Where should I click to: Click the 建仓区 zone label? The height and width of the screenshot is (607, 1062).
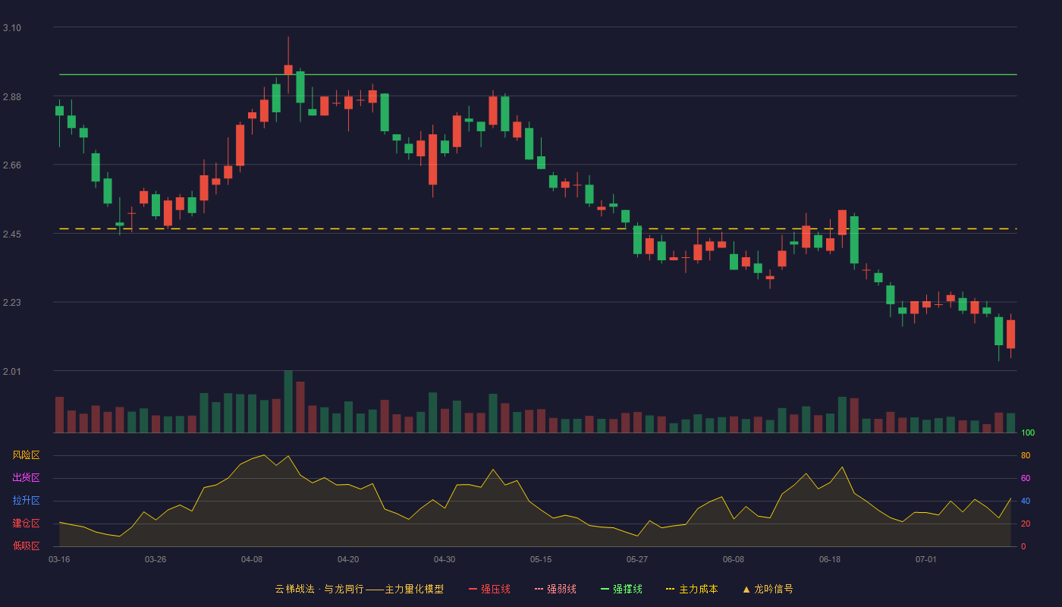[x=26, y=524]
